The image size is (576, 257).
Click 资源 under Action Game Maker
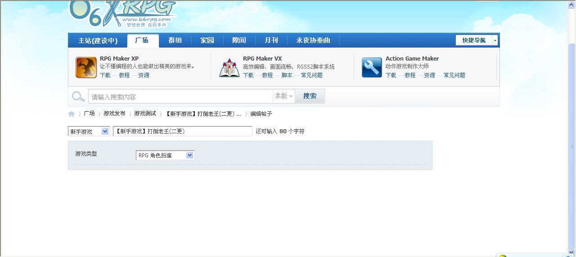click(x=429, y=75)
